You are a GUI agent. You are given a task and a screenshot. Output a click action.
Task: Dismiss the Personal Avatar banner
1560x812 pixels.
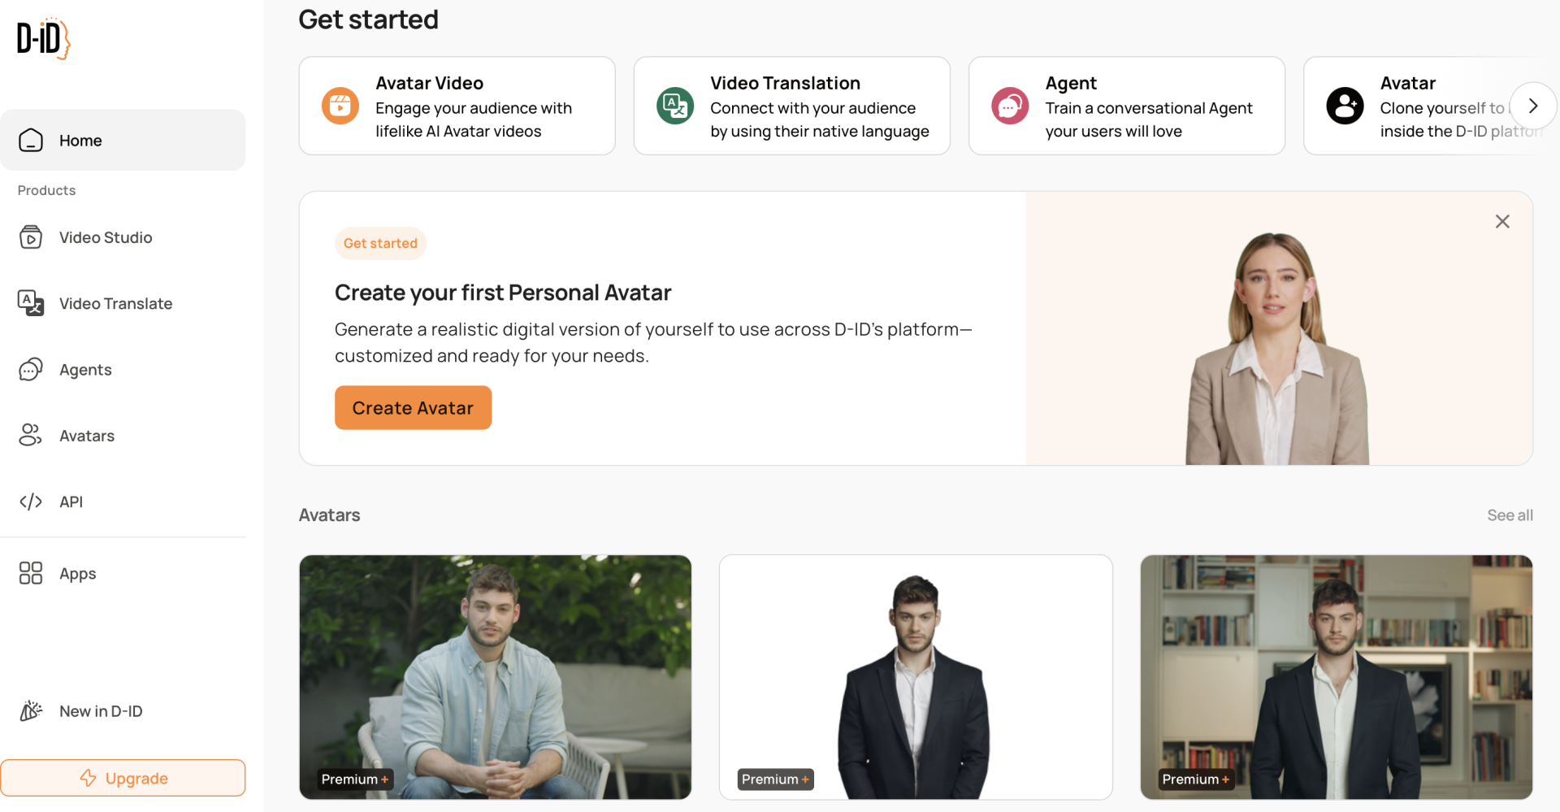(1502, 222)
